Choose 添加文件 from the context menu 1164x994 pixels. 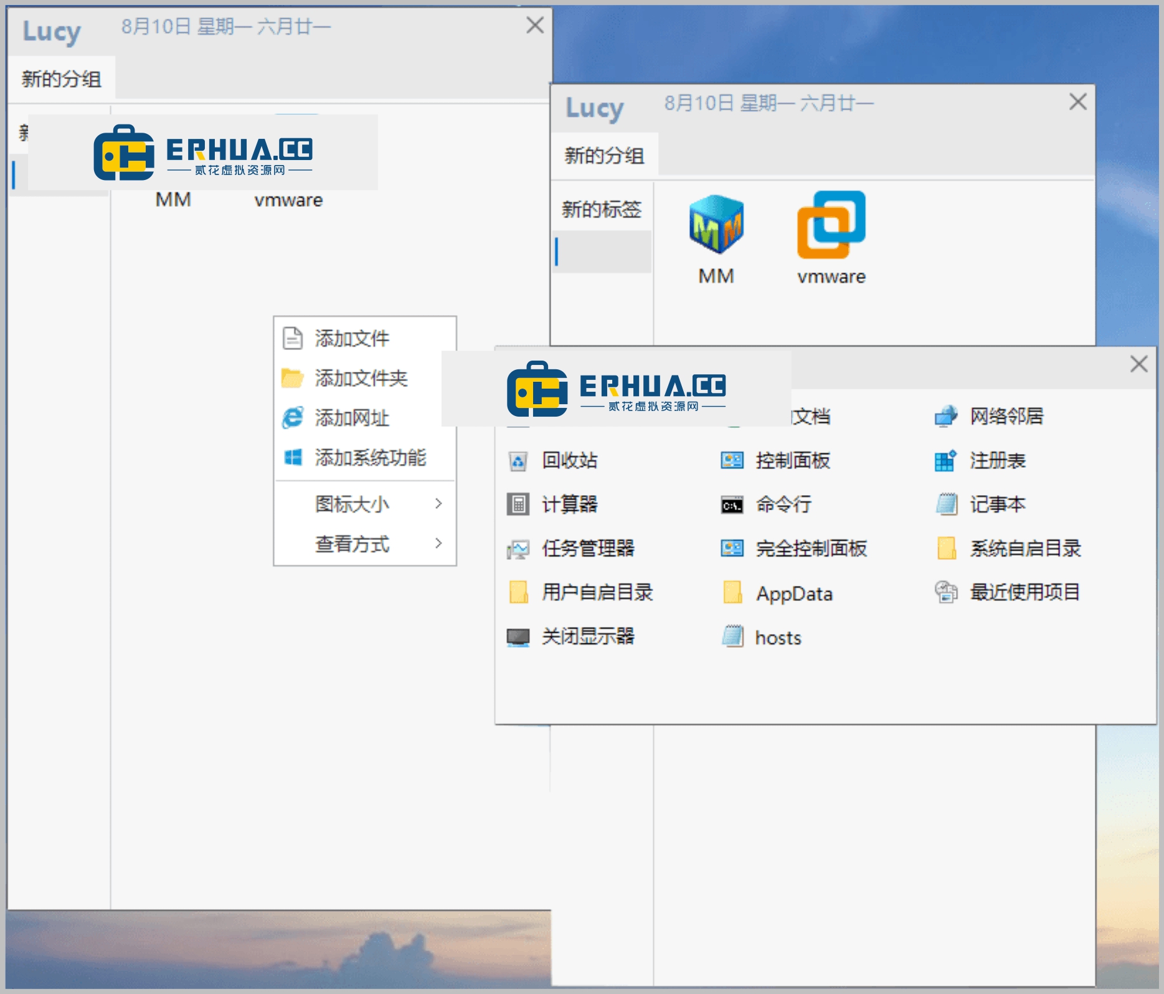point(365,338)
